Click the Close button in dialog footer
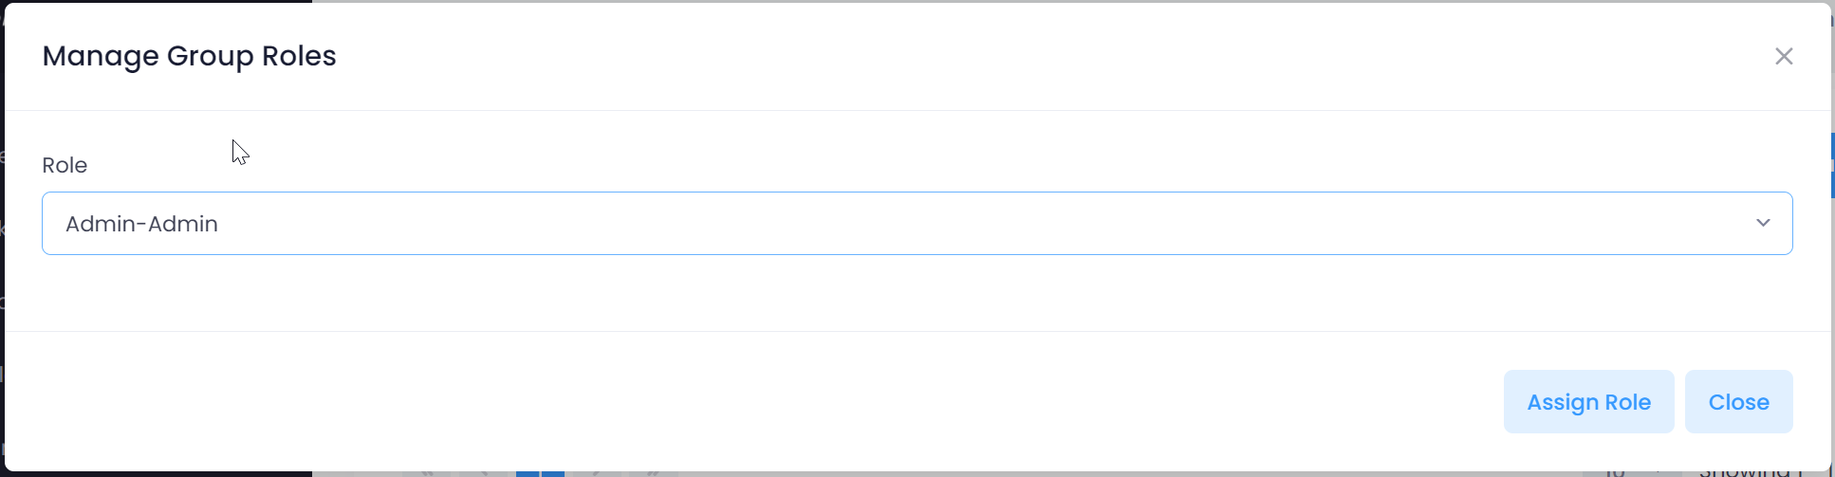The height and width of the screenshot is (477, 1835). 1738,402
